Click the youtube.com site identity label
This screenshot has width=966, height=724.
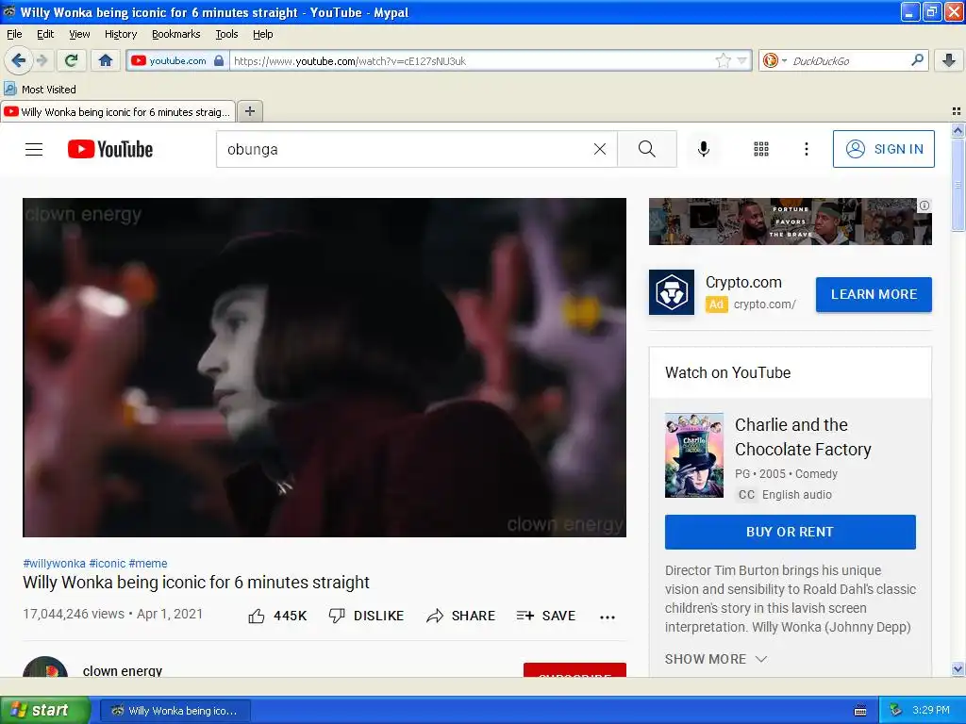pos(177,60)
